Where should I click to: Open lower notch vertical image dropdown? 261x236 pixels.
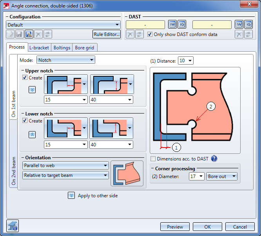pyautogui.click(x=111, y=128)
